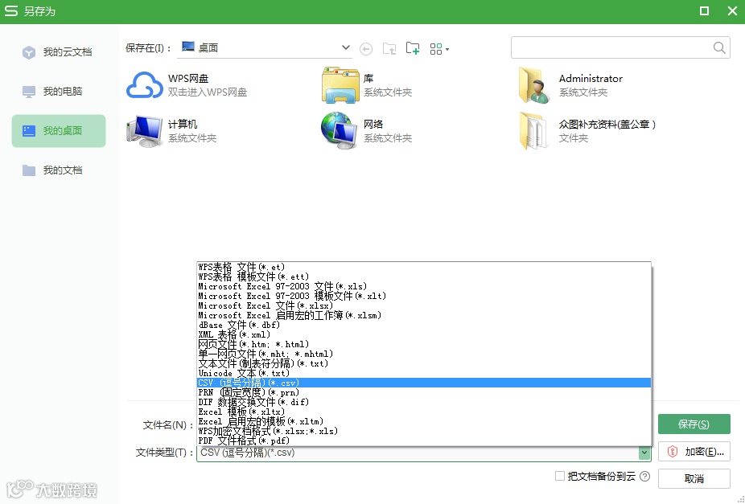Click the 保存(S) save button
The width and height of the screenshot is (745, 504).
[694, 424]
